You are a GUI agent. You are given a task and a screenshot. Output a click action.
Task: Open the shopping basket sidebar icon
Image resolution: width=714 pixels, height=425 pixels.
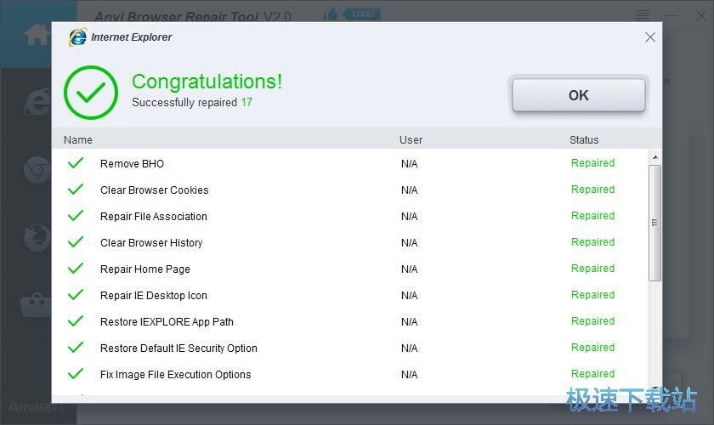37,303
